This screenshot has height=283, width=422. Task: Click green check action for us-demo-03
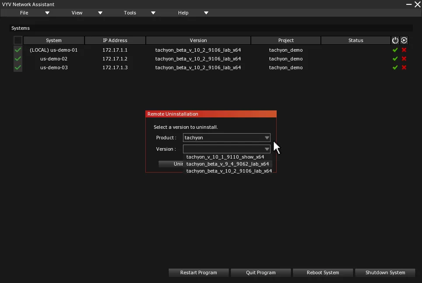(395, 67)
